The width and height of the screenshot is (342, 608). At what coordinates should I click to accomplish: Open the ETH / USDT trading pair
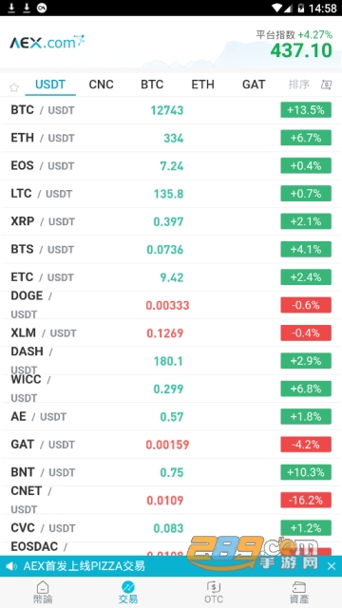171,138
